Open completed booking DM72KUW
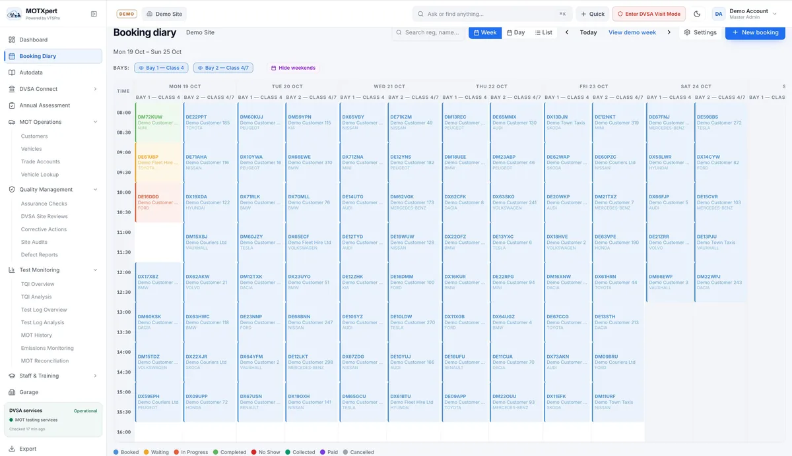 158,122
